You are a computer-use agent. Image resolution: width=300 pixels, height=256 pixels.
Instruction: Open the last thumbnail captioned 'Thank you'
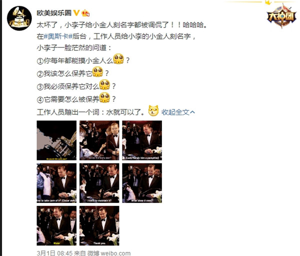(99, 226)
